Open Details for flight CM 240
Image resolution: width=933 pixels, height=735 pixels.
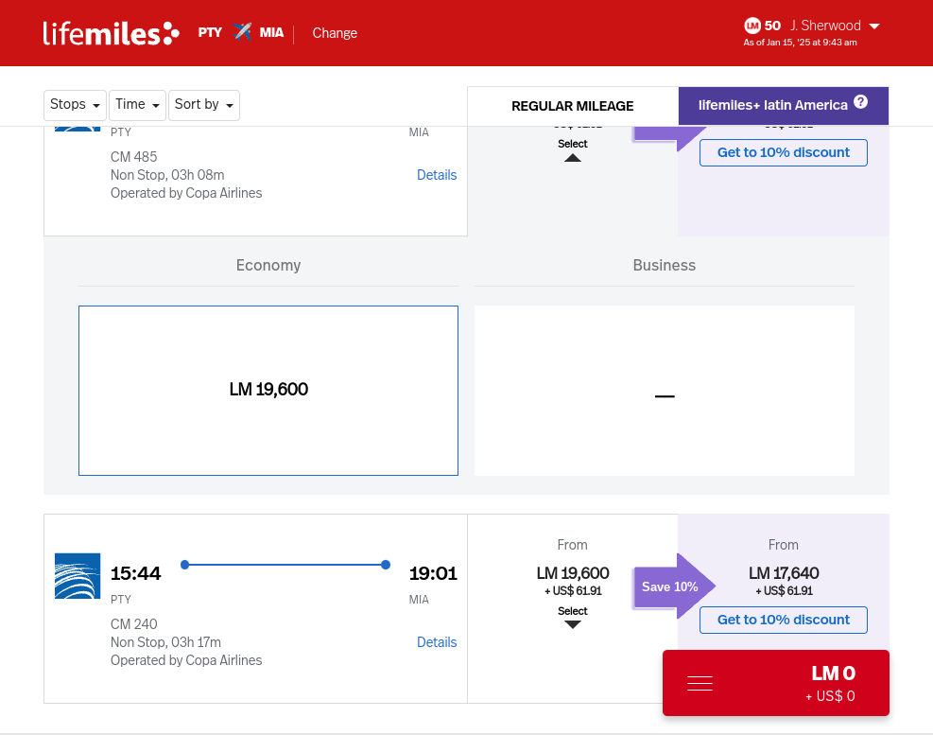[437, 642]
